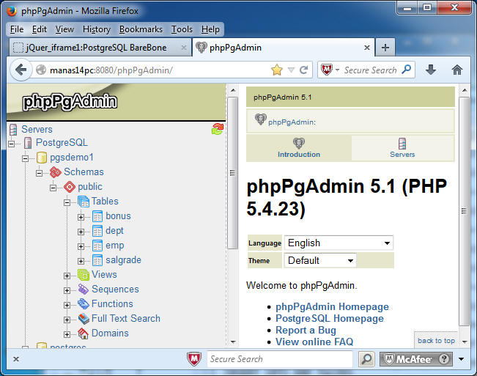The width and height of the screenshot is (477, 376).
Task: Open the View online FAQ link
Action: tap(314, 342)
